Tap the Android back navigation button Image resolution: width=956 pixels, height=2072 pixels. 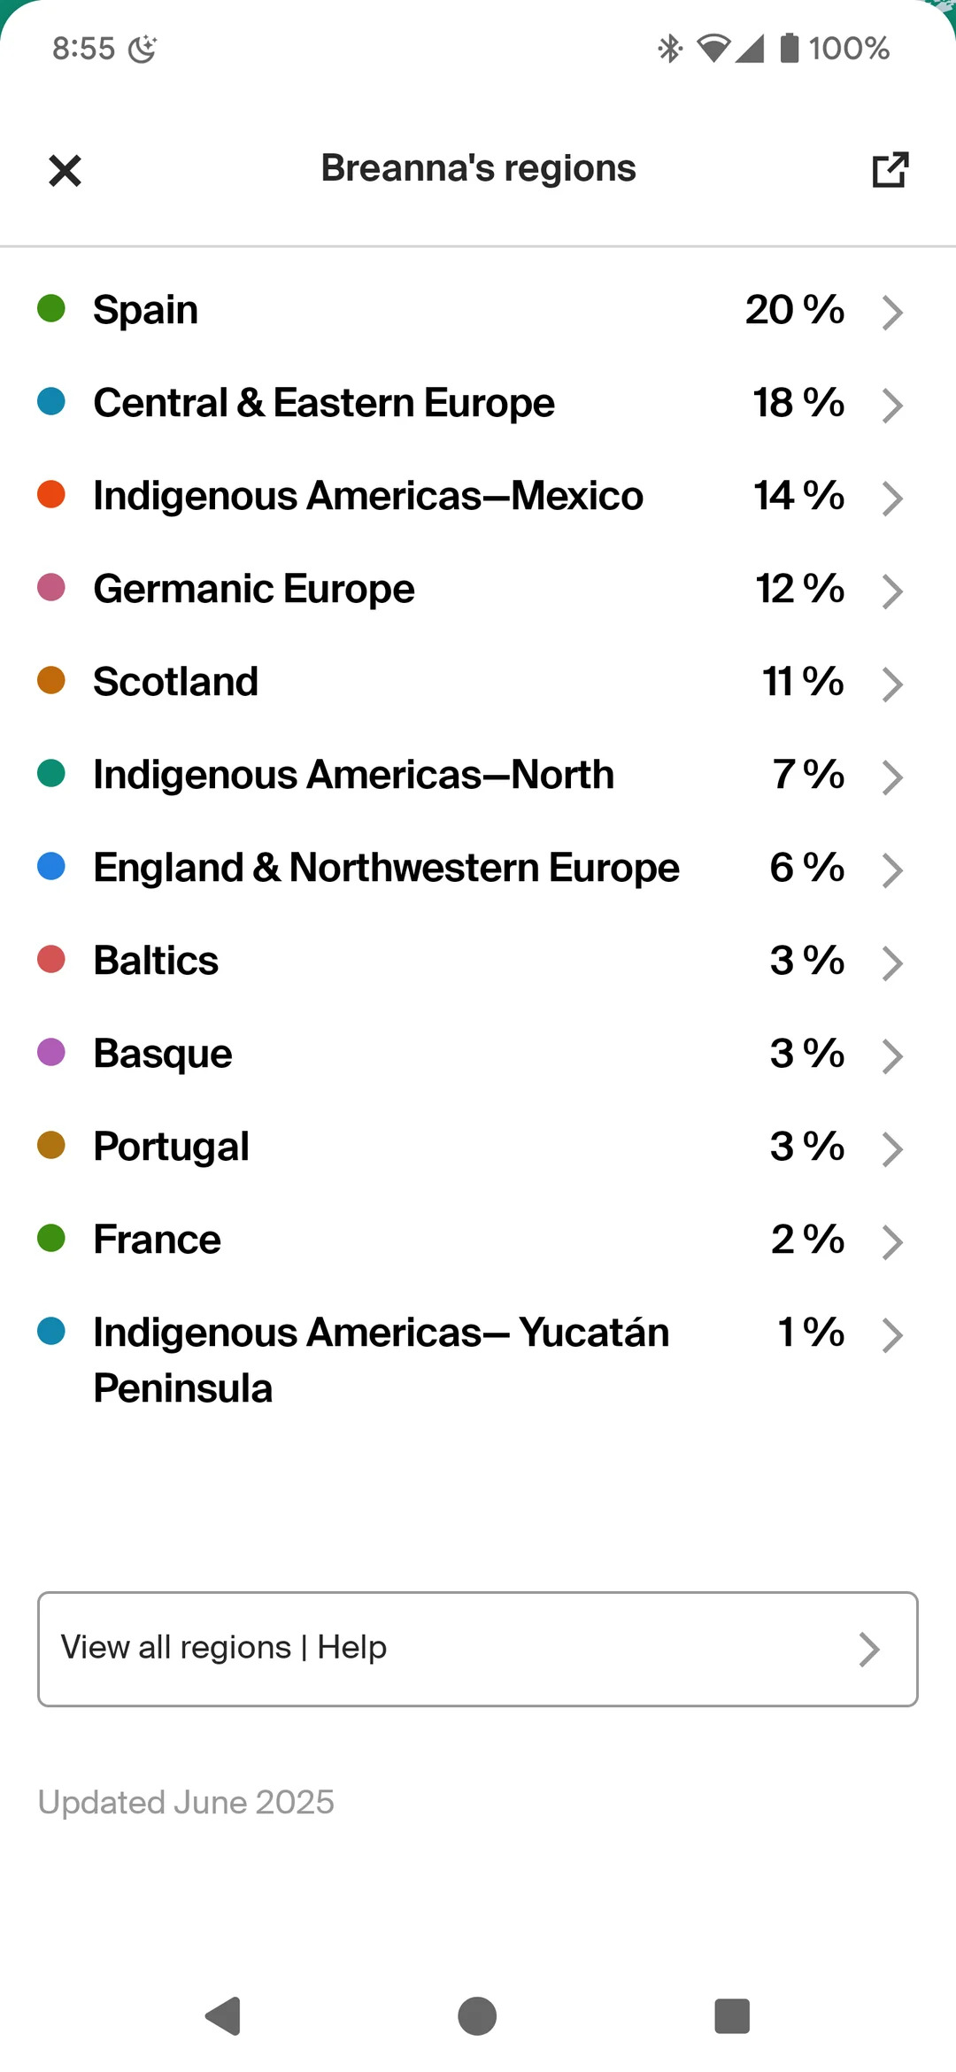223,2016
